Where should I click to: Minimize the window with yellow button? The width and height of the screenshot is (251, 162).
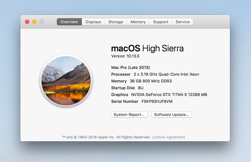point(34,22)
